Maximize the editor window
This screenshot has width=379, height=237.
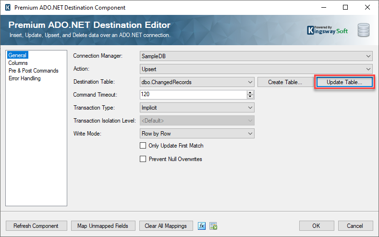coord(345,8)
